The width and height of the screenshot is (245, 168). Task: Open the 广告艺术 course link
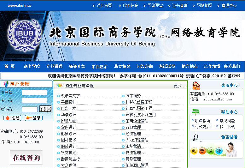point(68,108)
